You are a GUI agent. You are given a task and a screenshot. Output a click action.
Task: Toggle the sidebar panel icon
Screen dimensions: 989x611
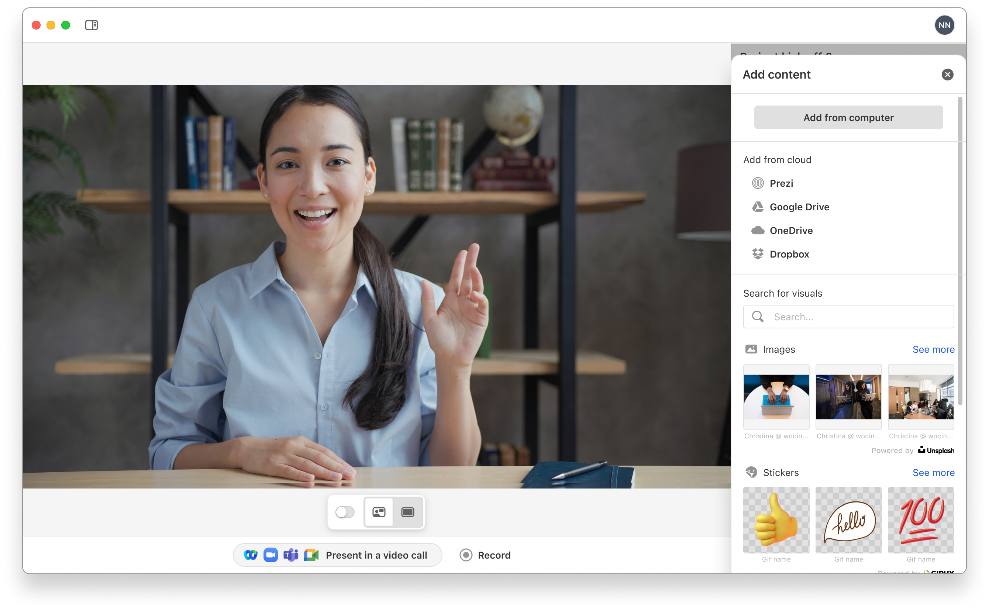[x=92, y=25]
